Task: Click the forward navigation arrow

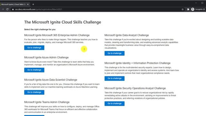Action: (3, 9)
